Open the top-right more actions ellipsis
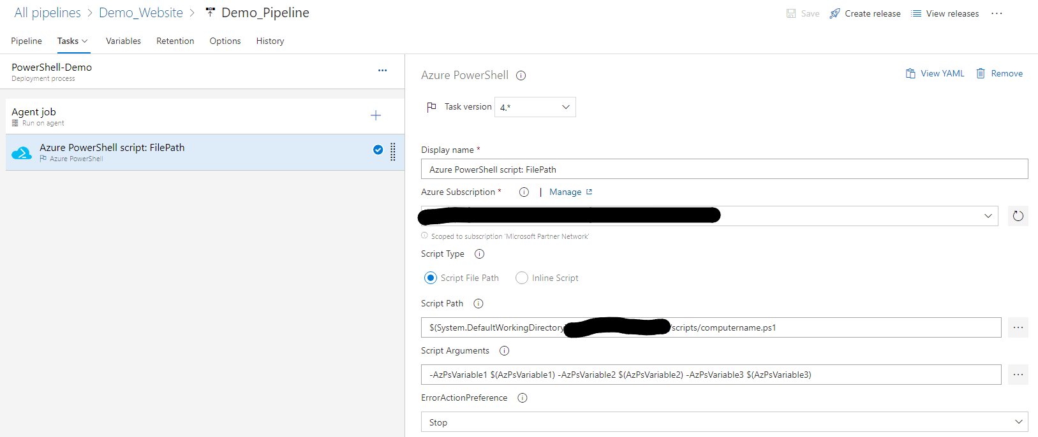1038x437 pixels. 997,13
